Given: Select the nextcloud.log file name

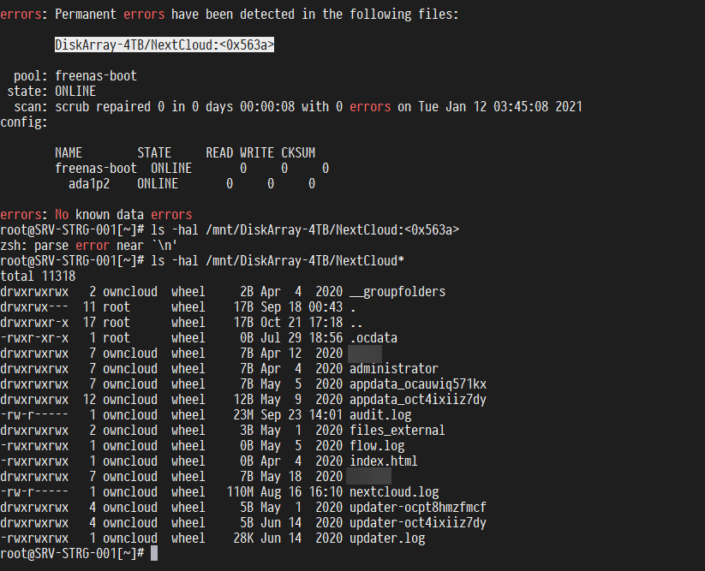Looking at the screenshot, I should coord(394,492).
